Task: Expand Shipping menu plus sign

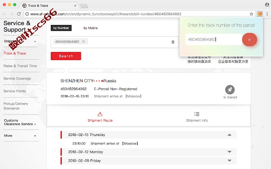Action: tap(35, 41)
